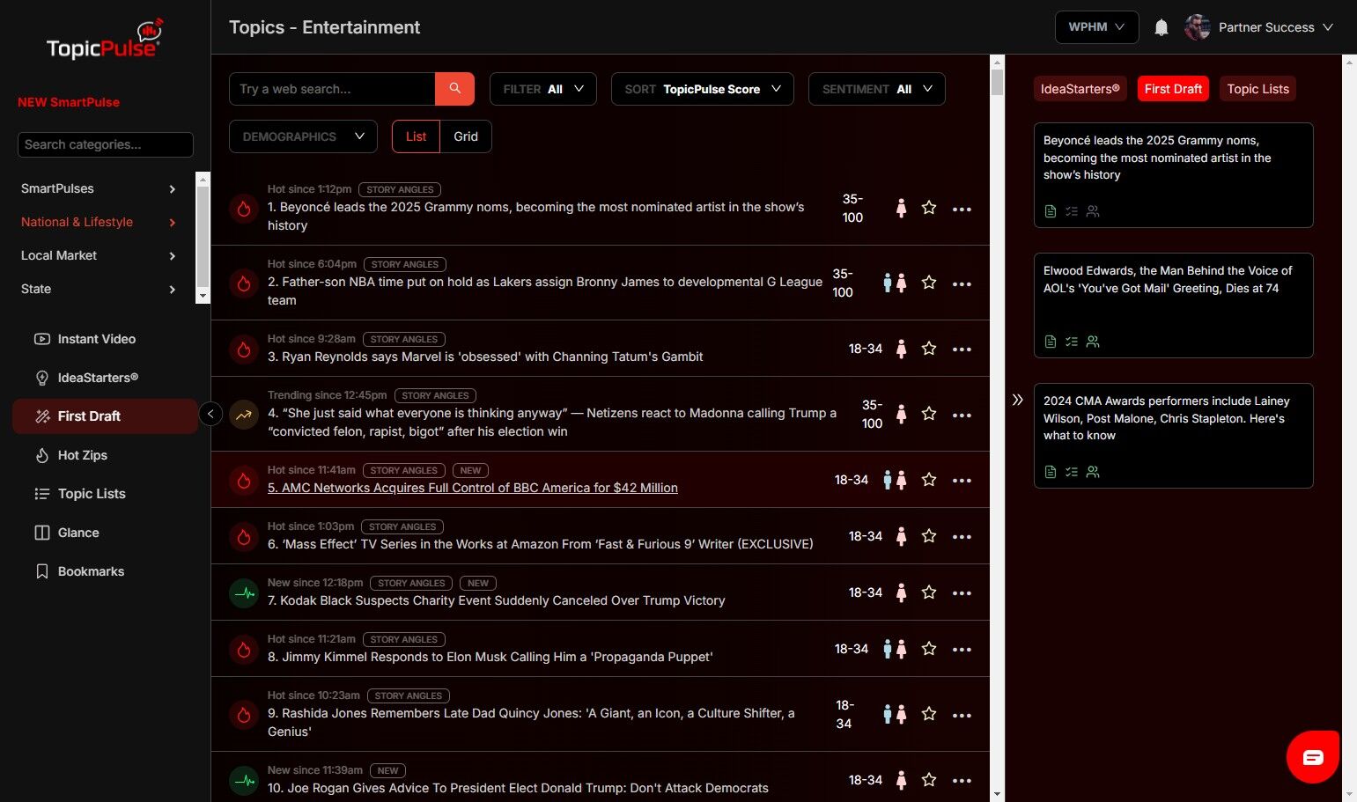Open notifications bell
Image resolution: width=1357 pixels, height=802 pixels.
coord(1162,27)
